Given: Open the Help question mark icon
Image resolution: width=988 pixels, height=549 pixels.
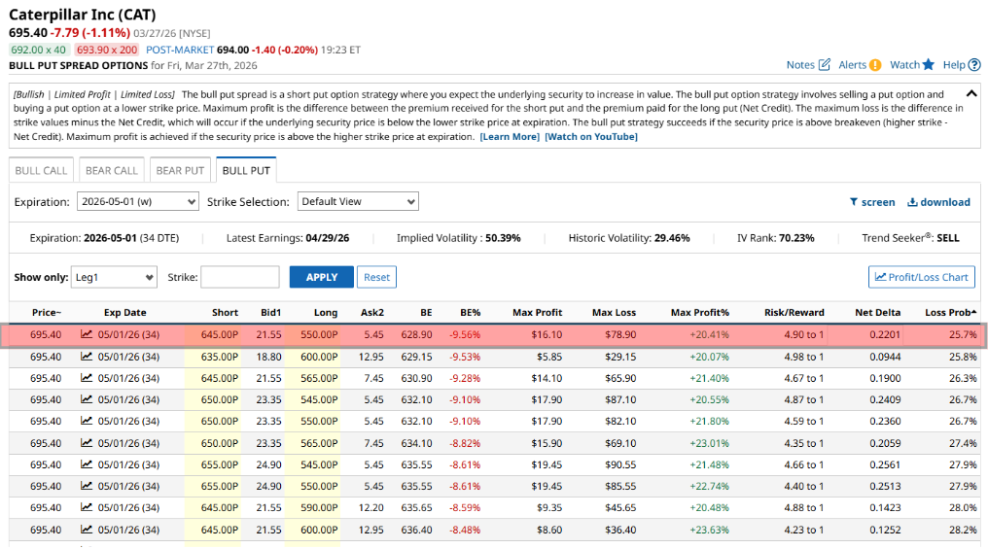Looking at the screenshot, I should coord(974,65).
